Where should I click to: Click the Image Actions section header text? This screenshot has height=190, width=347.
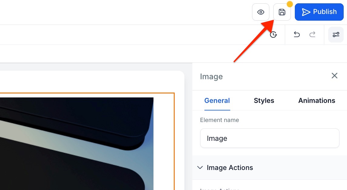tap(230, 168)
